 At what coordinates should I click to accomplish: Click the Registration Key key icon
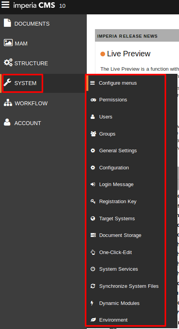93,202
